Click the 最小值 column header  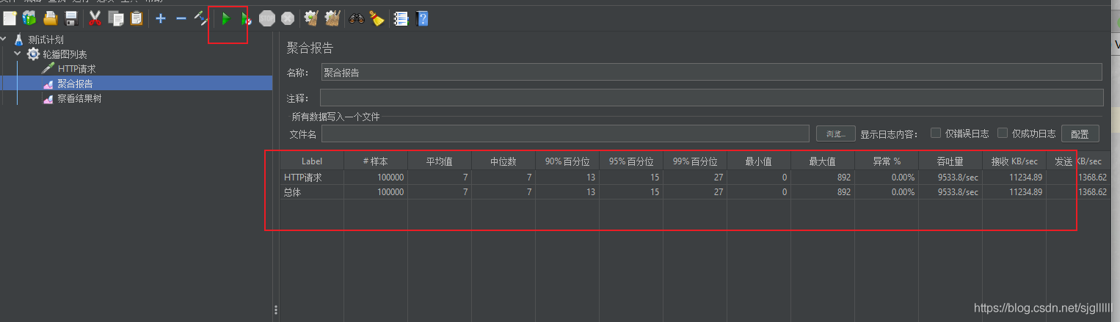pos(759,161)
